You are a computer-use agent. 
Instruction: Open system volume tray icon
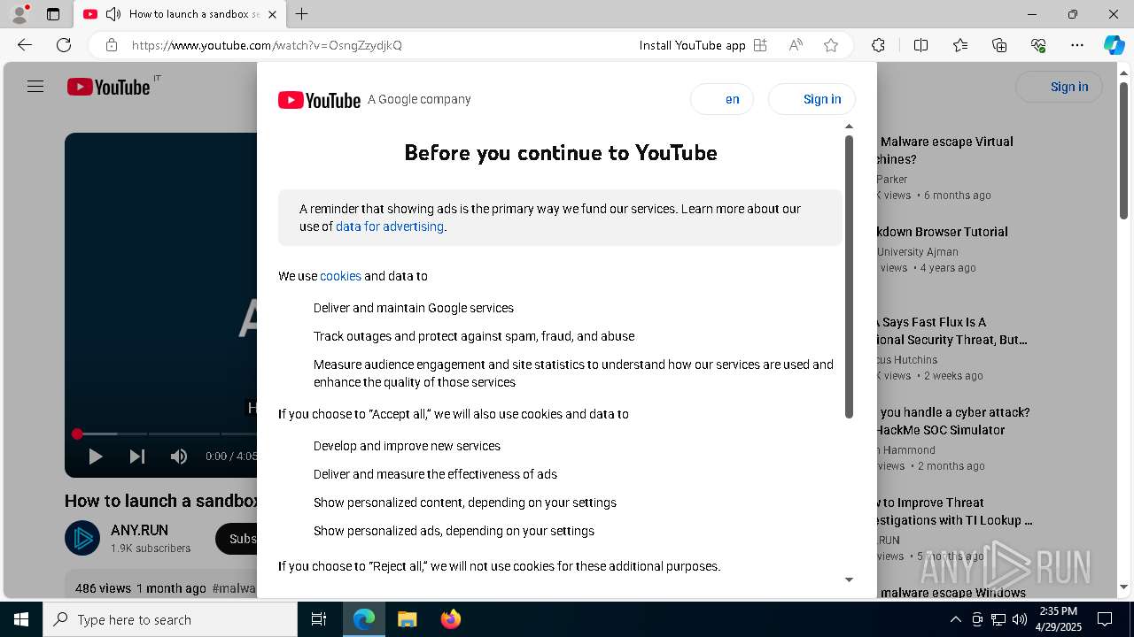click(1019, 619)
